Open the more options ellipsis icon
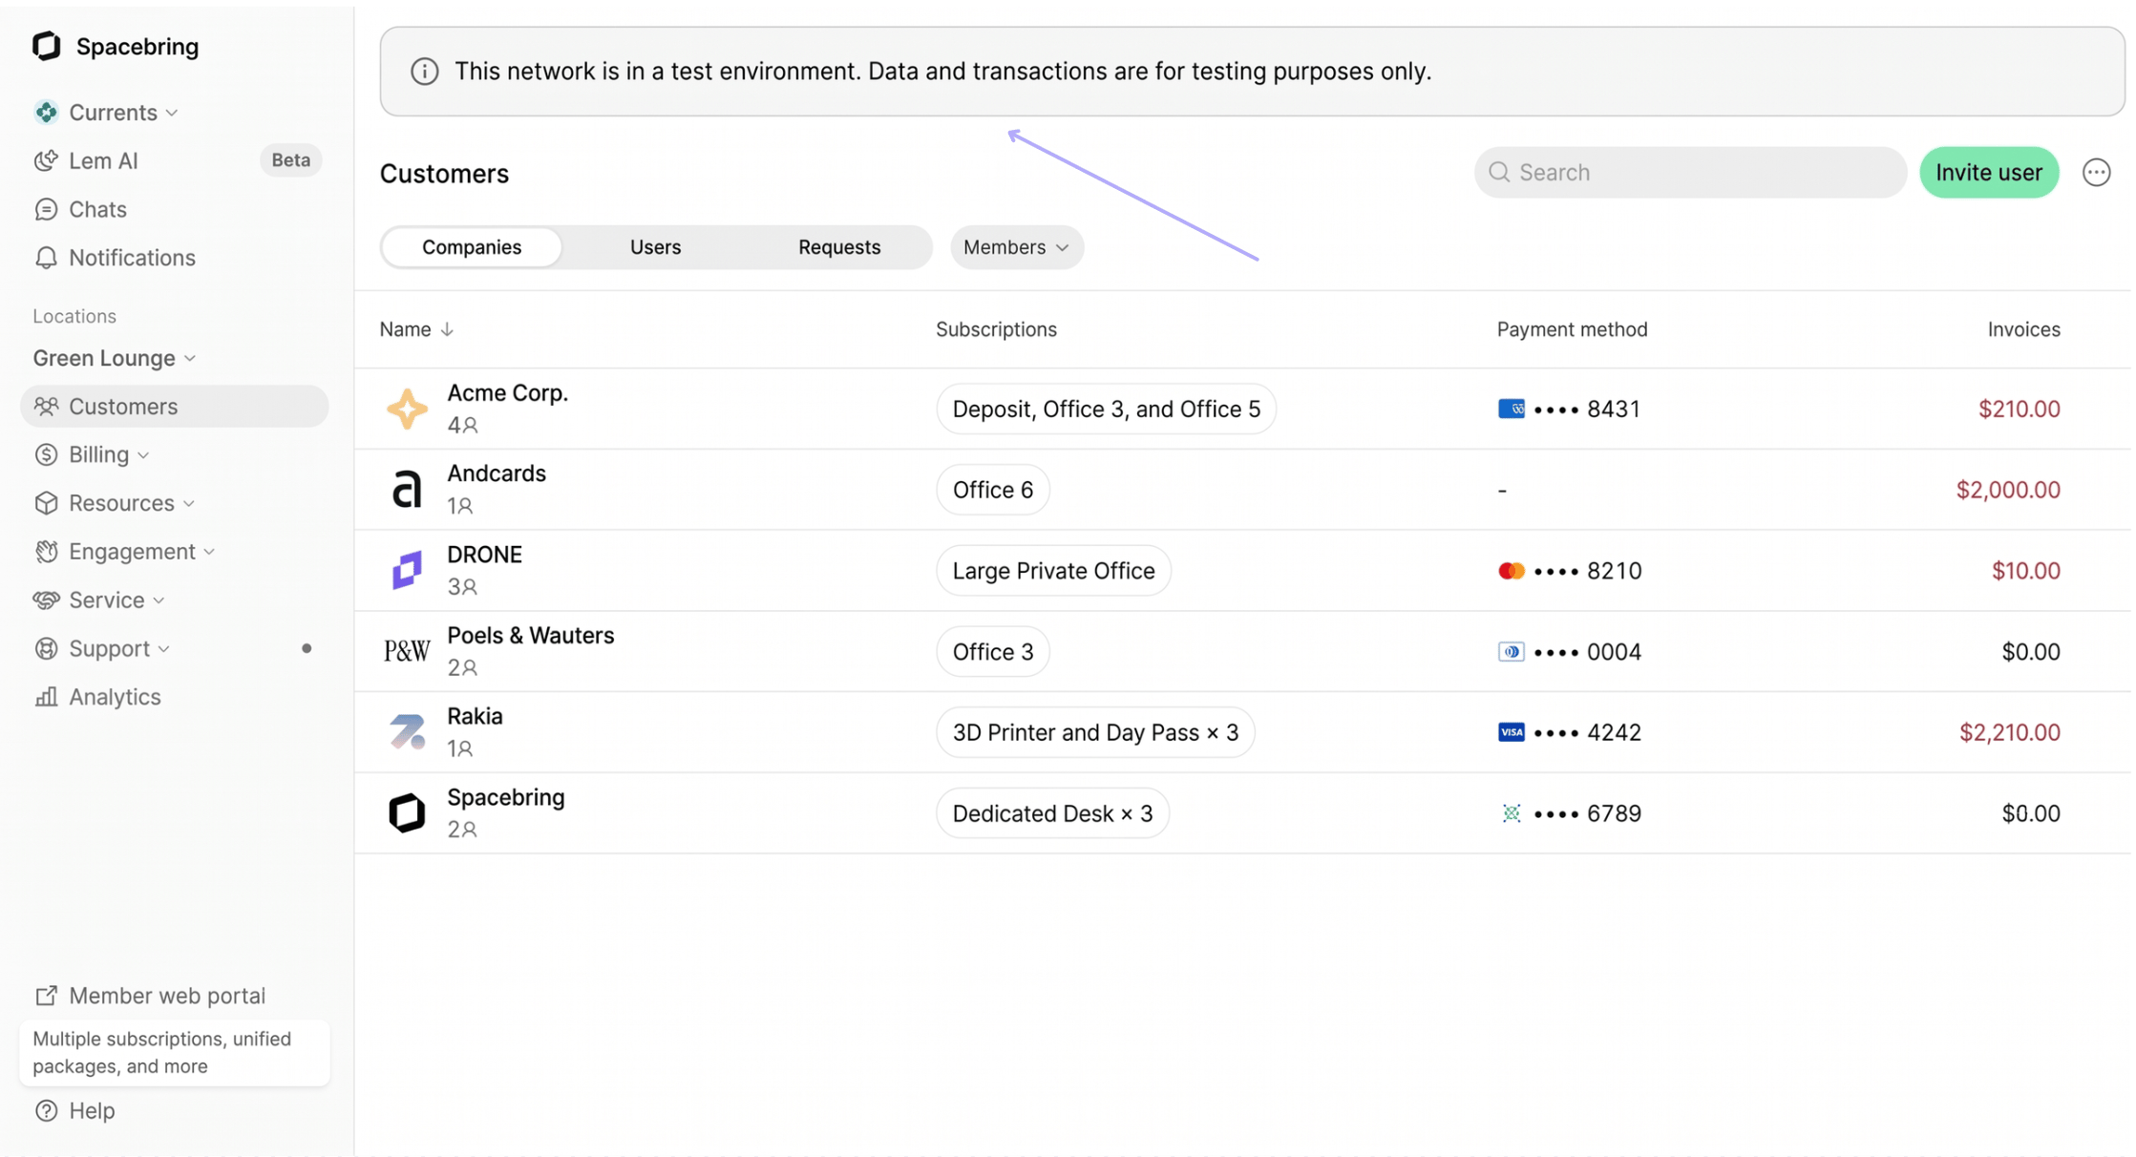 point(2096,173)
